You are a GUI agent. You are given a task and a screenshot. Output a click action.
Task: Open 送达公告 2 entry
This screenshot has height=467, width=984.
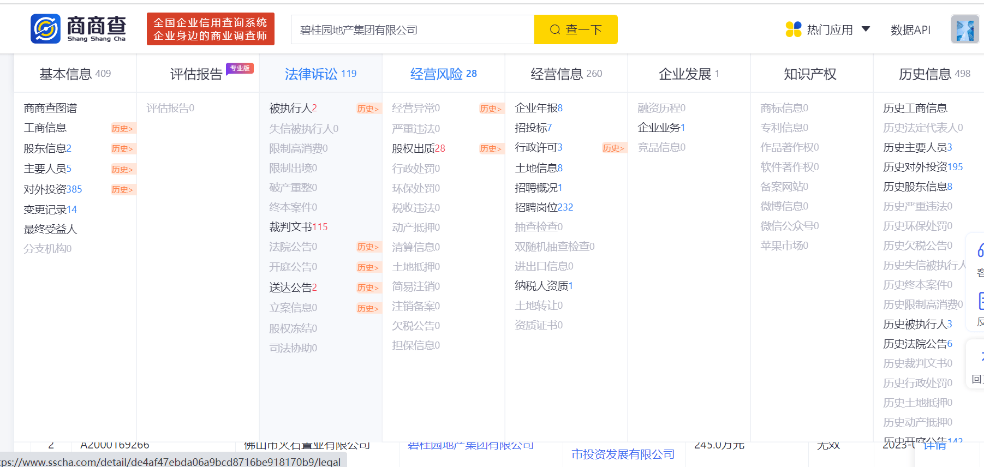coord(293,288)
